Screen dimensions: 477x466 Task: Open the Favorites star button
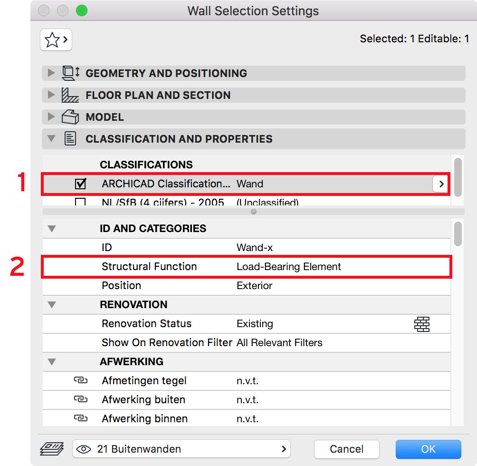tap(56, 39)
